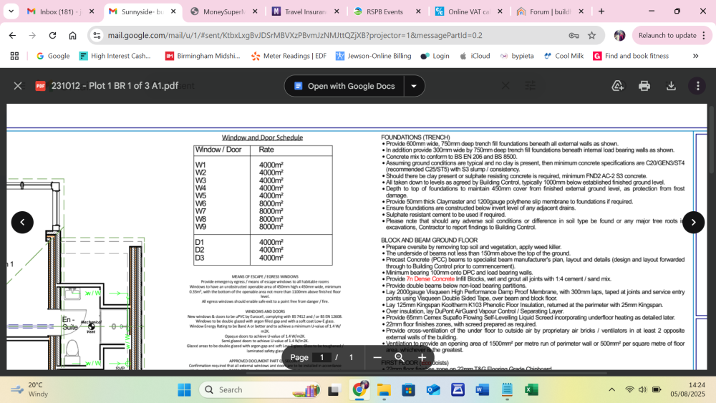Download the PDF attachment
This screenshot has width=716, height=403.
click(x=671, y=86)
